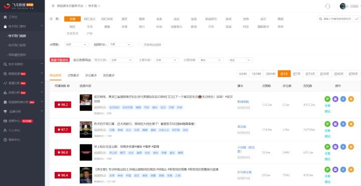361x186 pixels.
Task: Choose the 科技 category filter
Action: pyautogui.click(x=246, y=26)
